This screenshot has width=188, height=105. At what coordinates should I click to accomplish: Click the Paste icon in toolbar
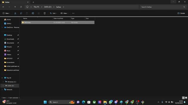pyautogui.click(x=27, y=13)
